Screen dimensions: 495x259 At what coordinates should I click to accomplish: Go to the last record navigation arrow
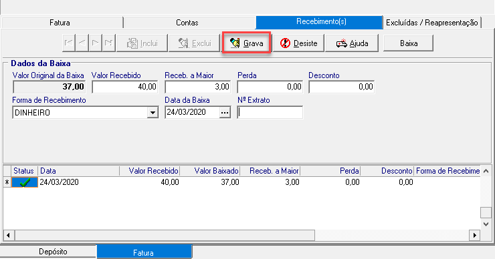click(x=108, y=43)
